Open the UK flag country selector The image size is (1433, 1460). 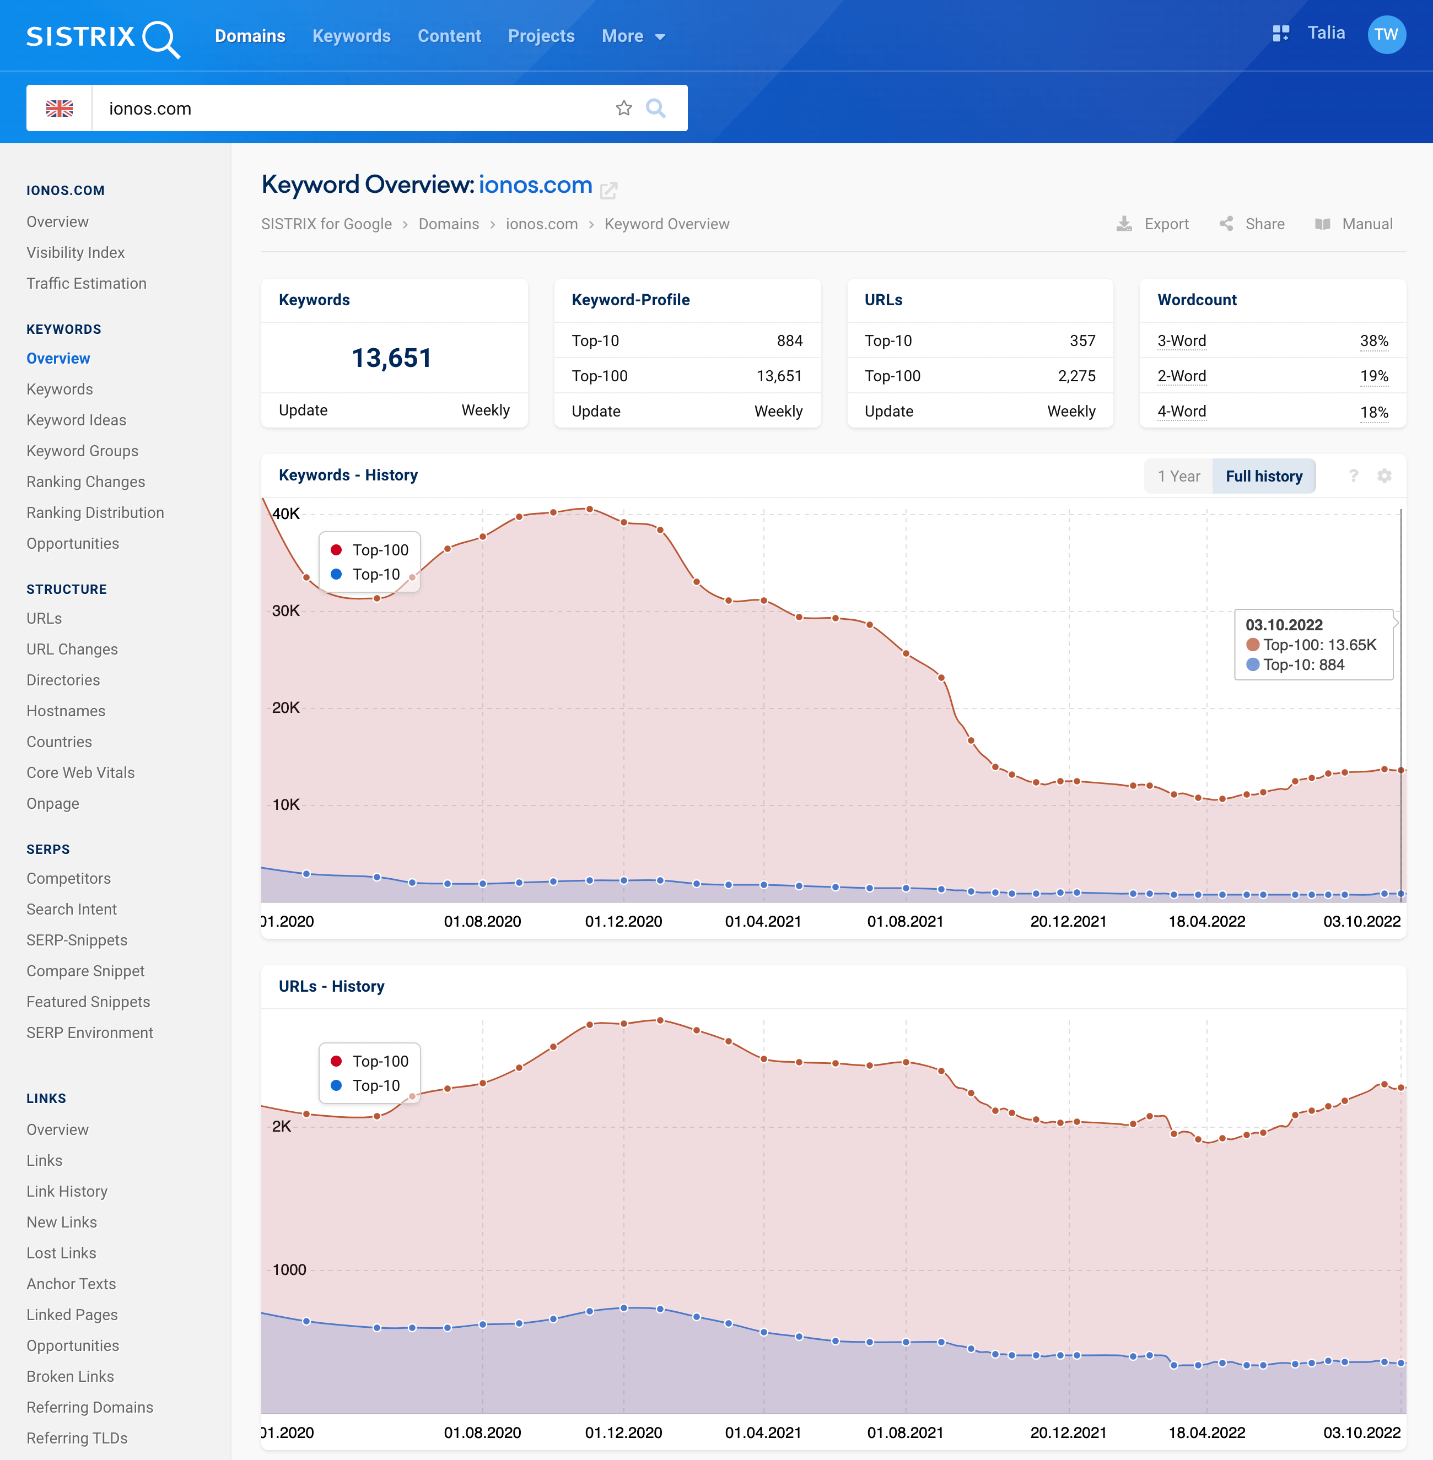coord(60,107)
